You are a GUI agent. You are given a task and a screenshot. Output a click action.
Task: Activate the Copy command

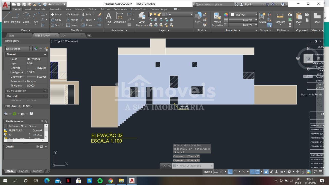point(56,20)
